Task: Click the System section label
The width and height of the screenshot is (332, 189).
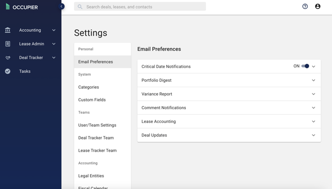Action: click(84, 74)
